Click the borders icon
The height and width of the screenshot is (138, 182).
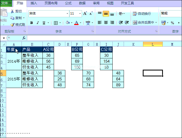pos(56,23)
